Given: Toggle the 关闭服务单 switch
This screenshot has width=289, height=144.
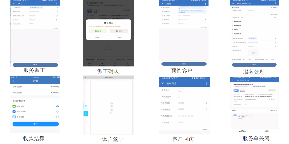Looking at the screenshot, I should [x=181, y=96].
